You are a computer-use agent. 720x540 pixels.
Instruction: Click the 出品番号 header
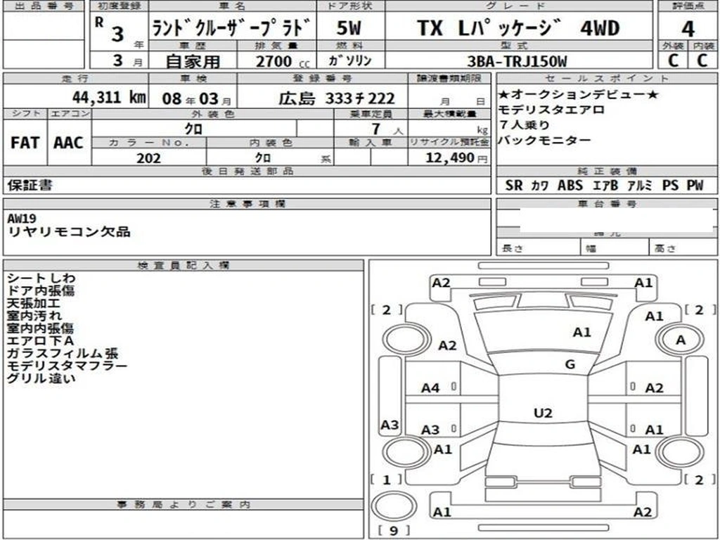pos(44,6)
